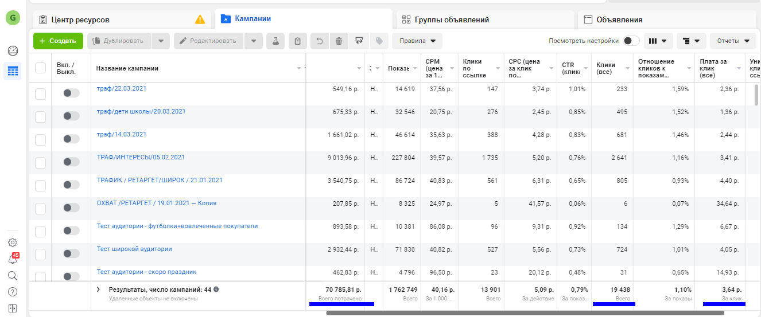Open Название кампании column sort arrow
Viewport: 761px width, 317px height.
click(299, 68)
